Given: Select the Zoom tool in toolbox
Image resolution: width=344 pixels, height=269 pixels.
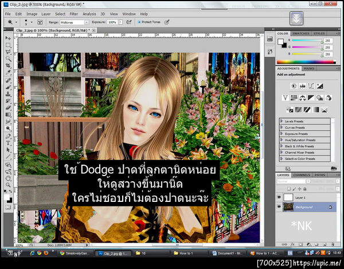Looking at the screenshot, I should click(8, 185).
